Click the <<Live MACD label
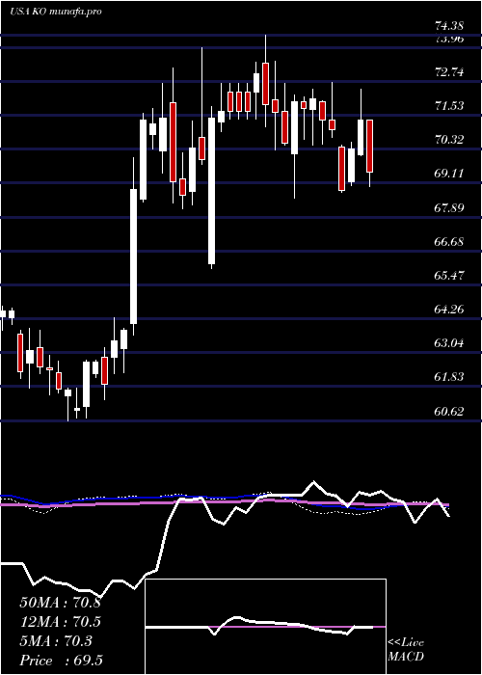Screen dimensions: 482x675 [406, 650]
